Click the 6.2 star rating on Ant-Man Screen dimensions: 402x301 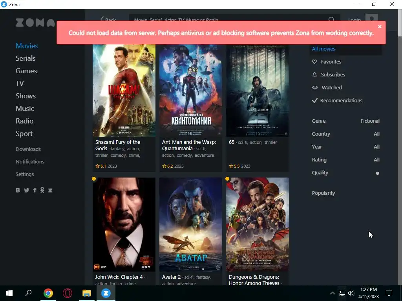167,166
